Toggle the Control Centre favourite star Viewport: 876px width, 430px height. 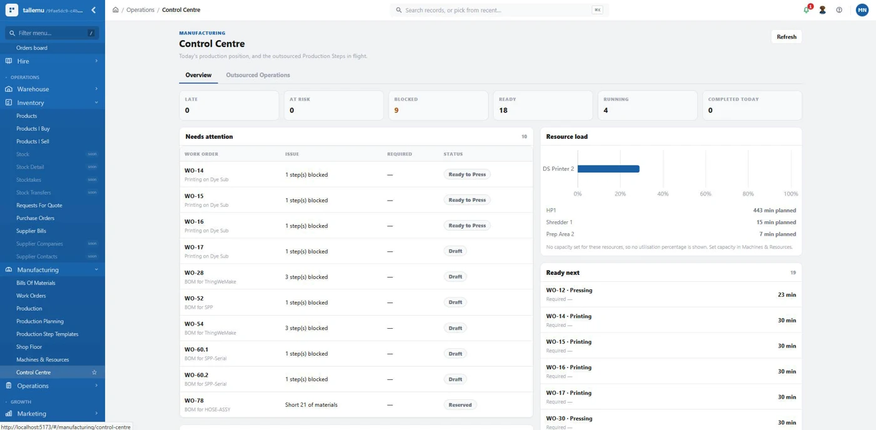94,372
